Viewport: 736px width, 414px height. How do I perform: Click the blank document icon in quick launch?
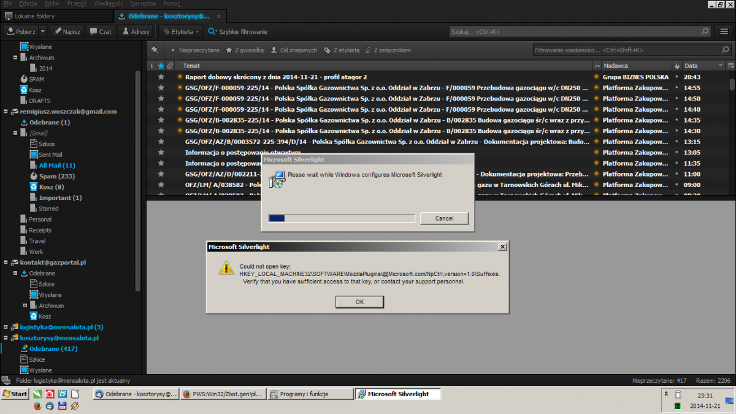coord(75,394)
